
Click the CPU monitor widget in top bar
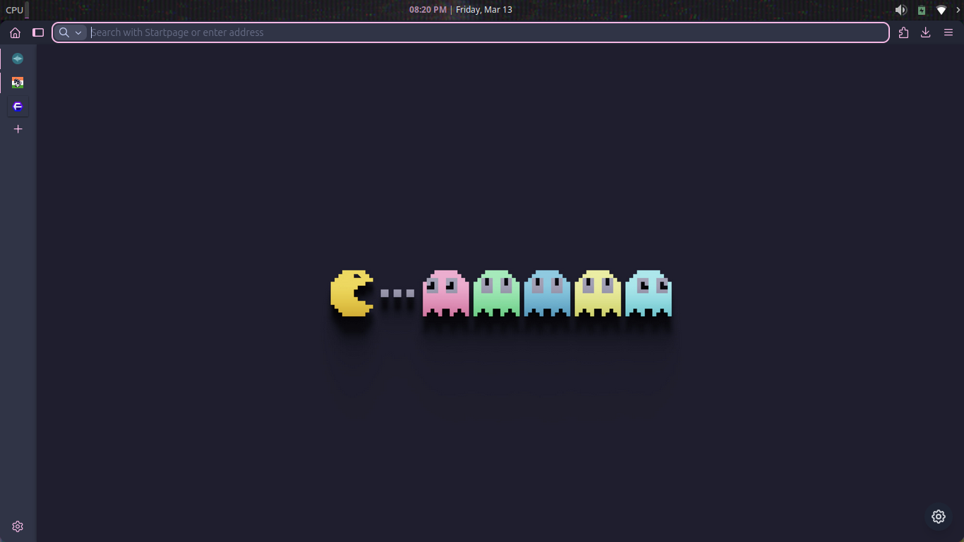click(17, 10)
